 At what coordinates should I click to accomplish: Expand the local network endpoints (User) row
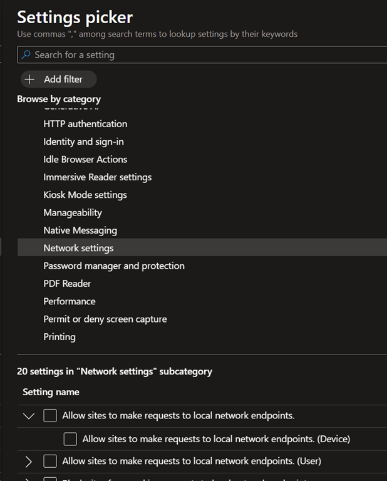click(x=28, y=462)
